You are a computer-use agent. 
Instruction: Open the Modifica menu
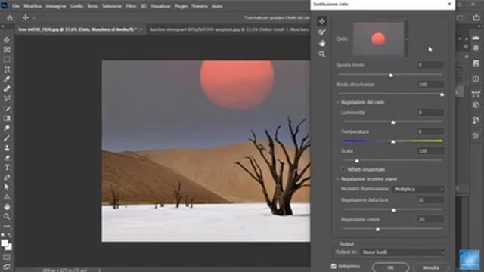[33, 6]
